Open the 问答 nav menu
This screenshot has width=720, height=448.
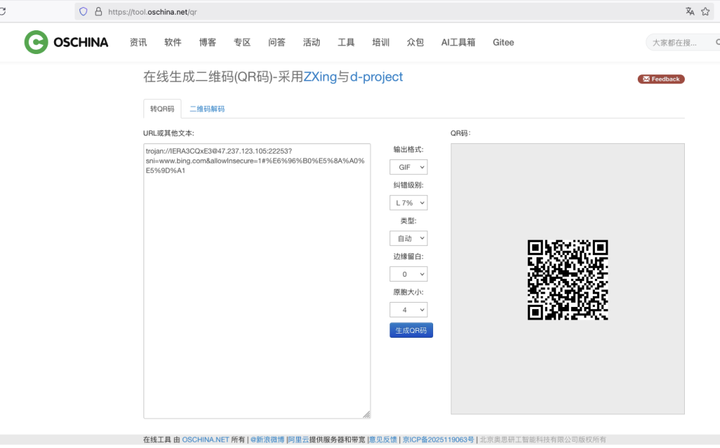(x=277, y=42)
